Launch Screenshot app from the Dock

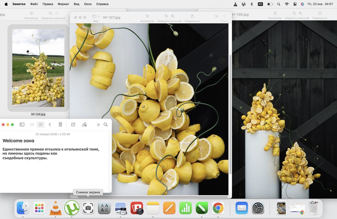point(88,208)
